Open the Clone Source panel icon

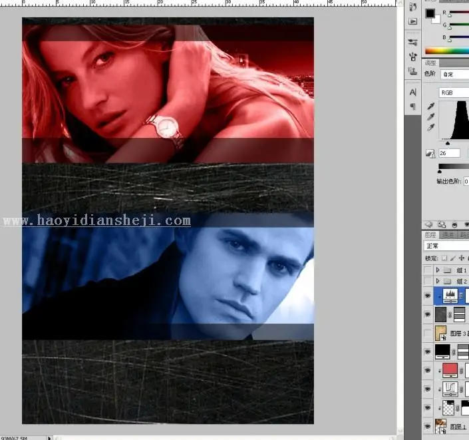[413, 57]
